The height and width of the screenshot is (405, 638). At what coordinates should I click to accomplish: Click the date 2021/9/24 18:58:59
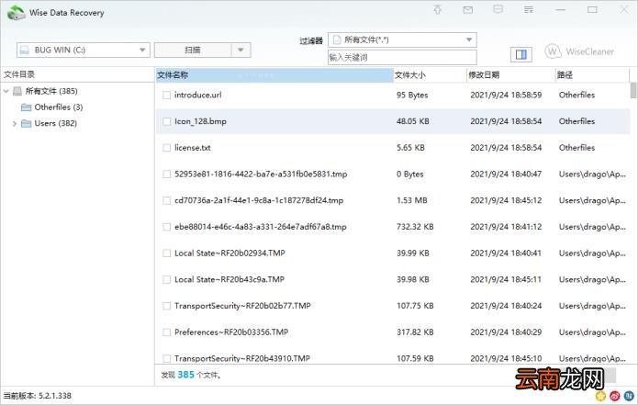click(x=506, y=96)
